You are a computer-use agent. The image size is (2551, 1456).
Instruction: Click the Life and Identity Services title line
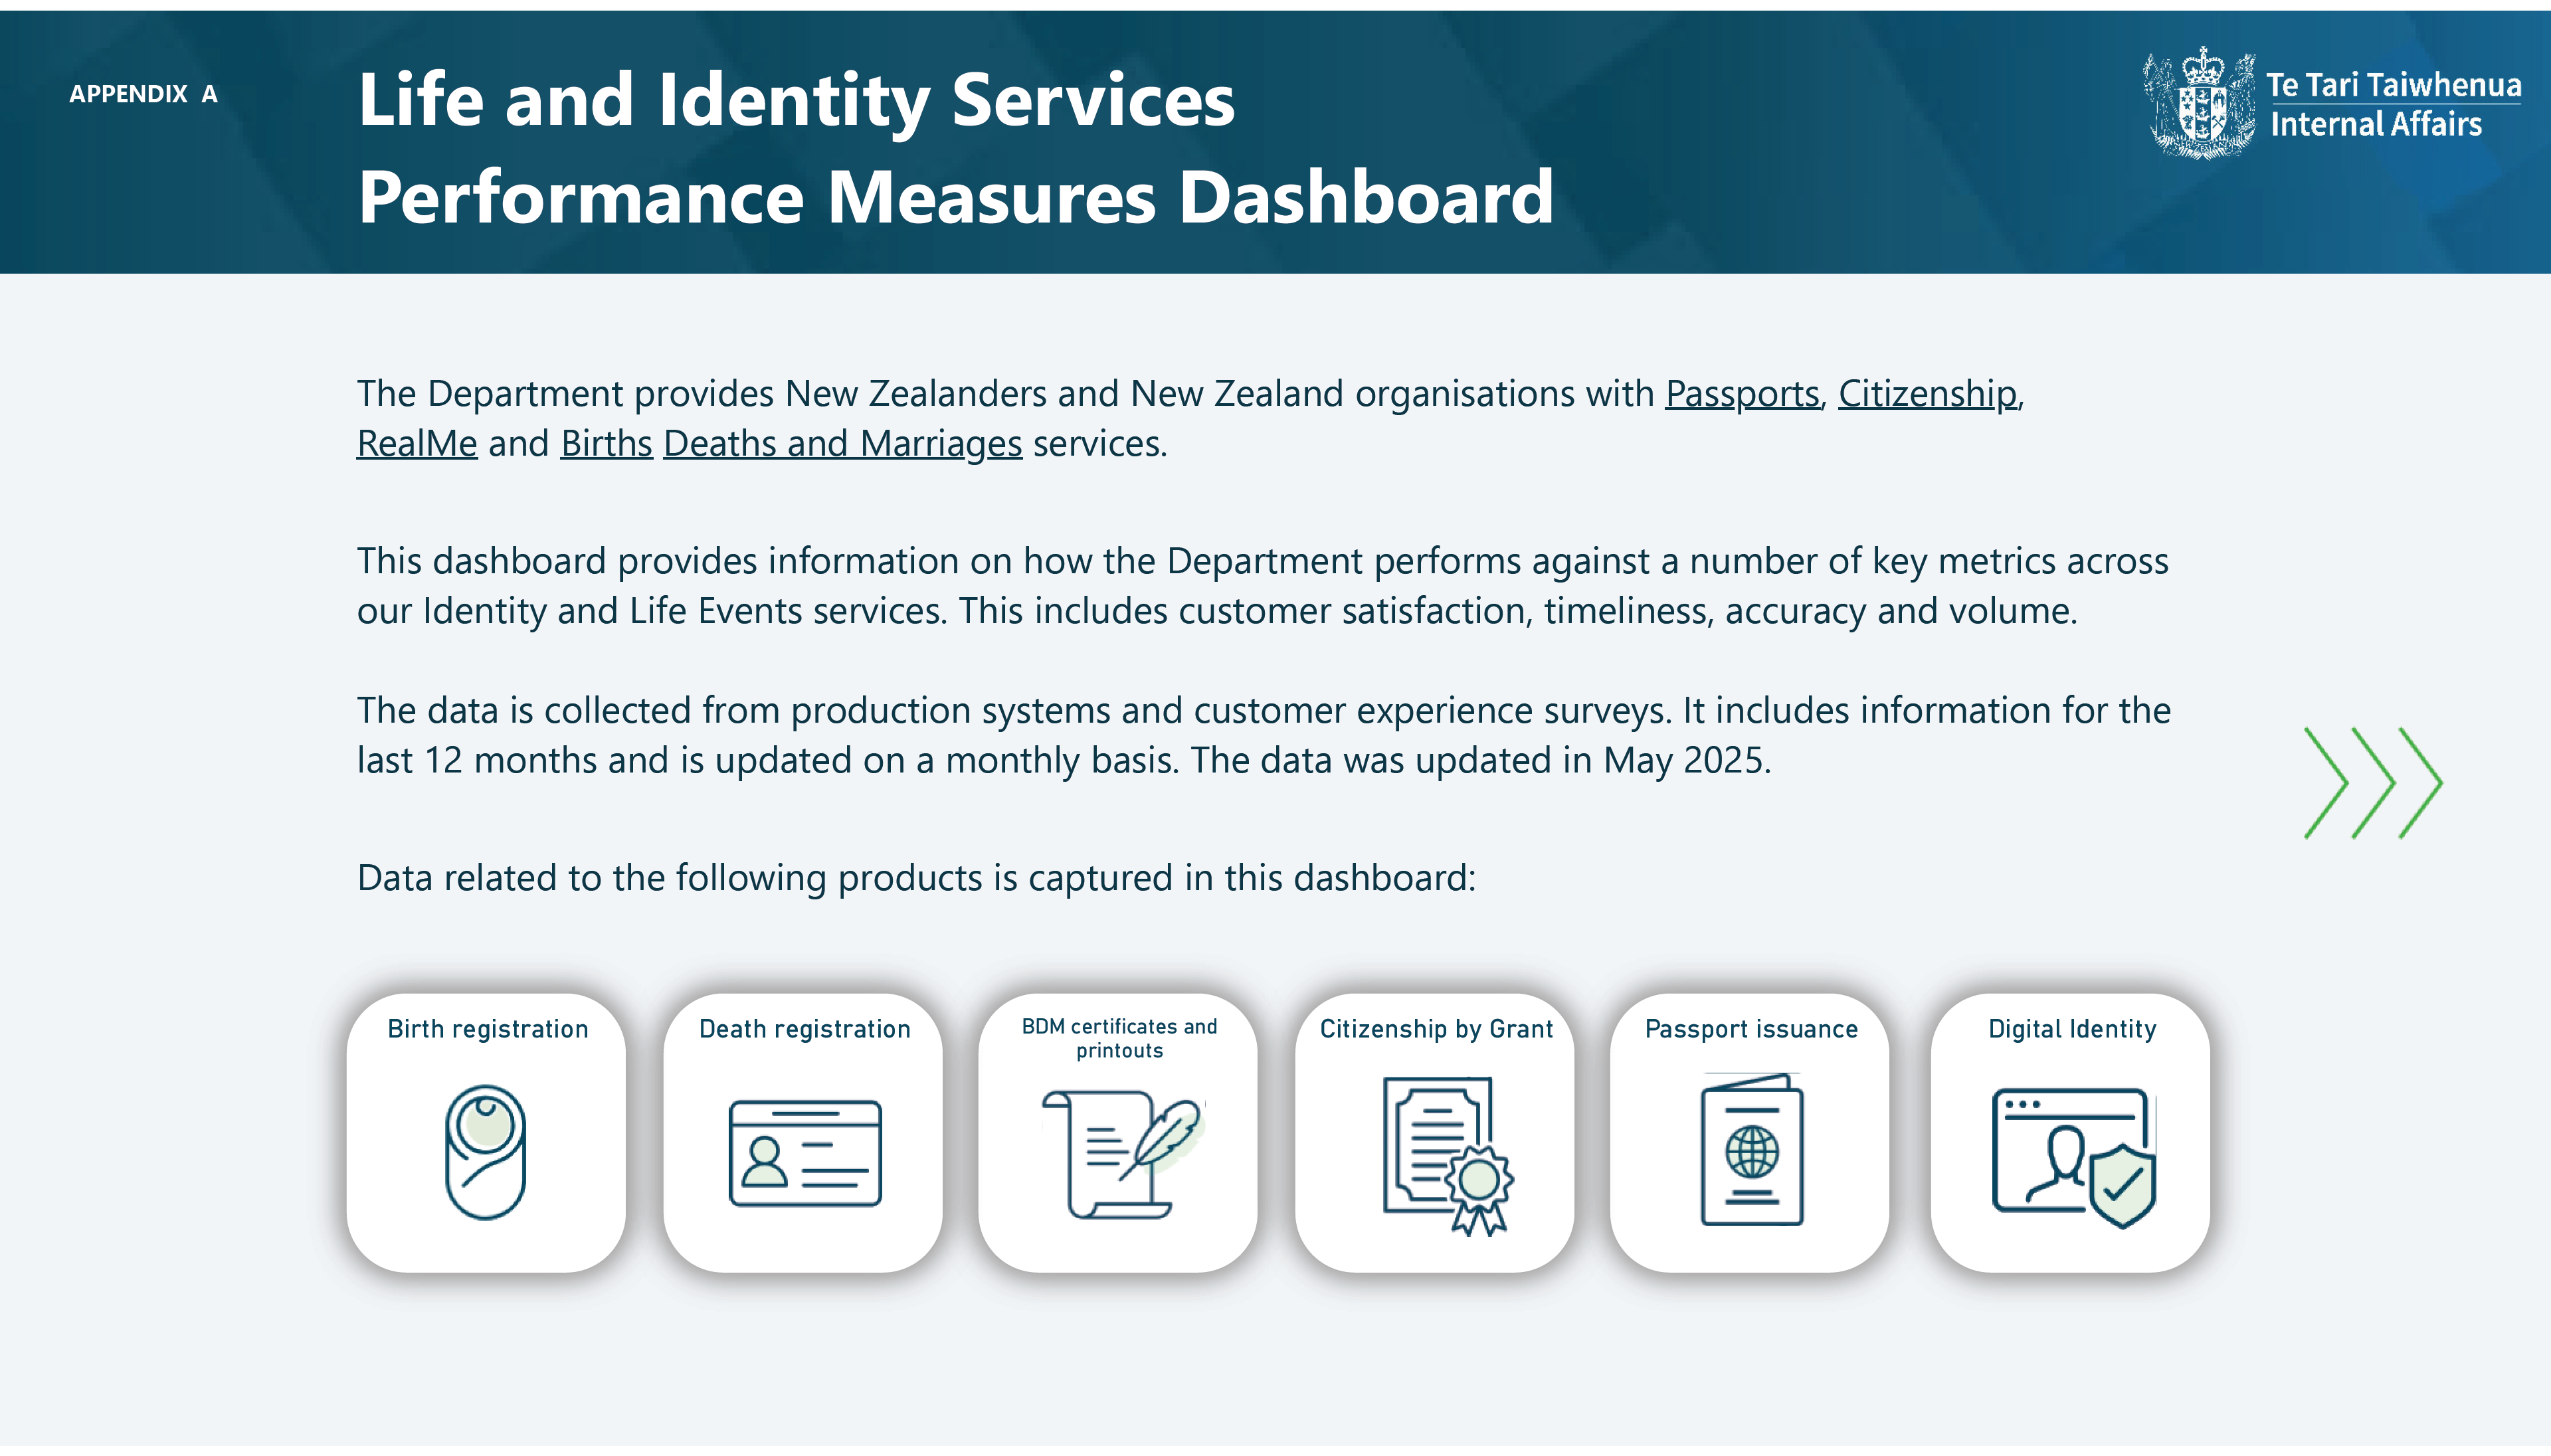click(x=796, y=101)
